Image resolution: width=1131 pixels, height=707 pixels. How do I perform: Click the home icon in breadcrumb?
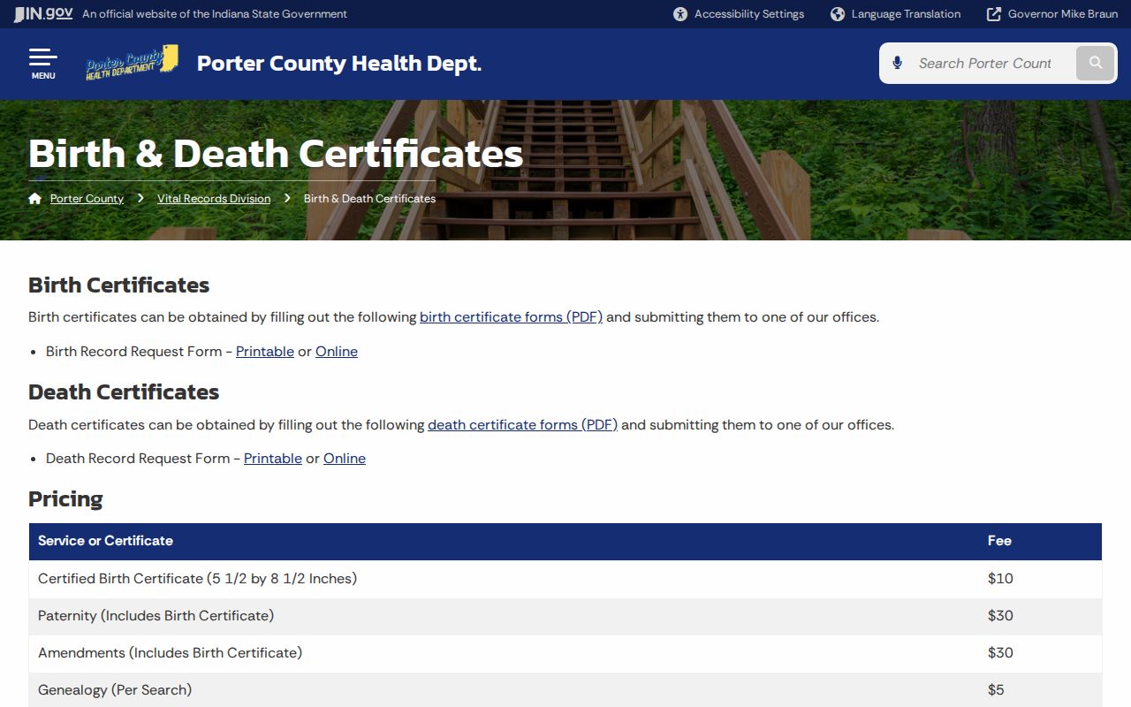[35, 198]
